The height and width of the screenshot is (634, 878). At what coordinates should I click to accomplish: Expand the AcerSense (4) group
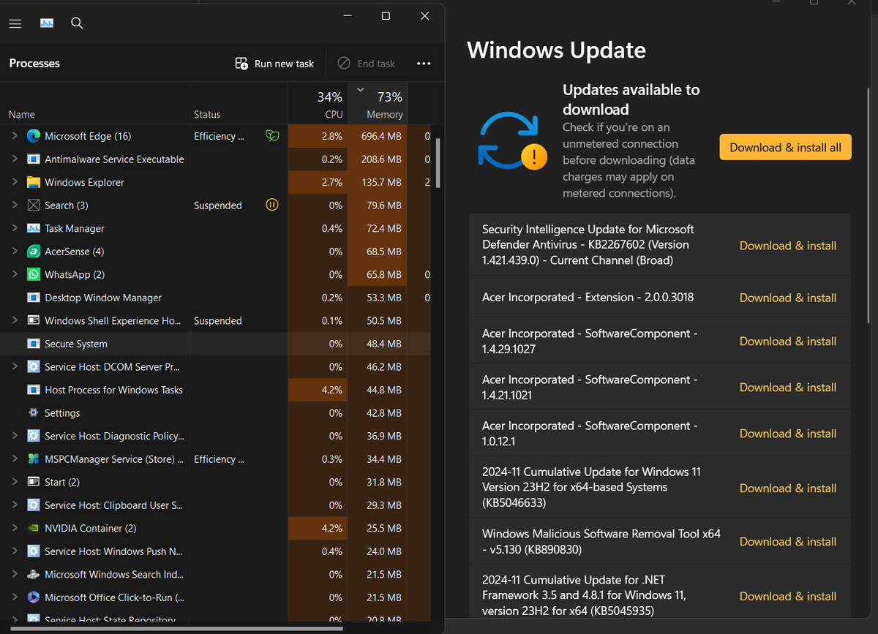click(15, 252)
